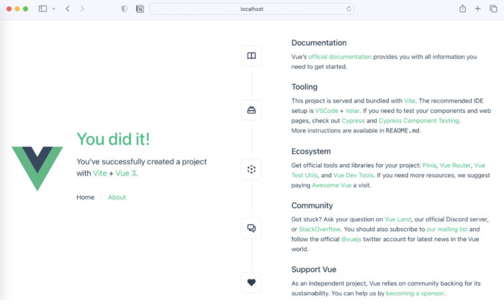Click the Documentation book icon
This screenshot has width=504, height=308.
pos(251,56)
